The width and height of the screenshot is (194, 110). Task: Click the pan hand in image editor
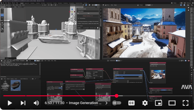coord(188,10)
